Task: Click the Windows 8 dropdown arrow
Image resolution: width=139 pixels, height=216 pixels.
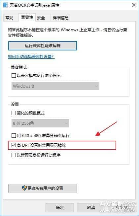Action: click(96, 86)
